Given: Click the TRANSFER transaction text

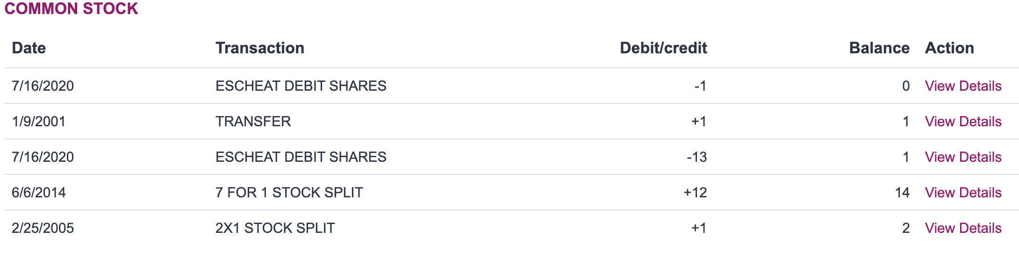Looking at the screenshot, I should [253, 122].
